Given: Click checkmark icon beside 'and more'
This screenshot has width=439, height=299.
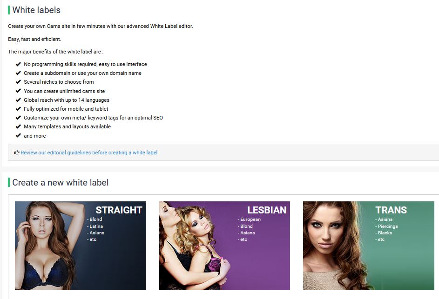Looking at the screenshot, I should point(18,135).
